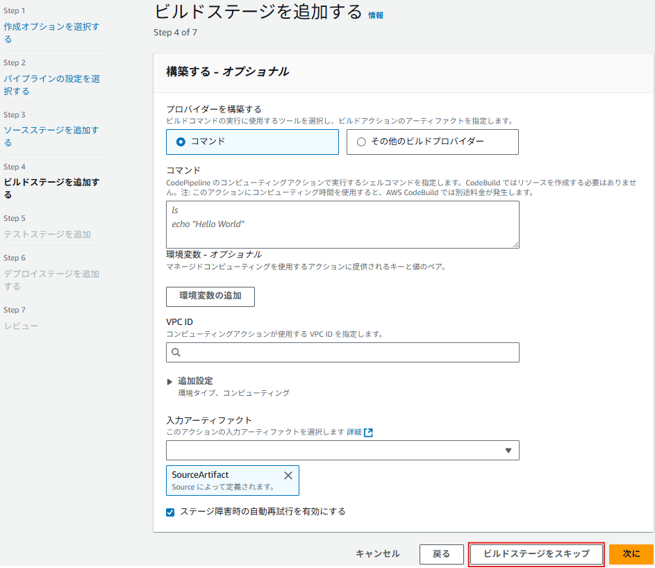Go to Step 3 ソースステージを追加する
The image size is (655, 568).
click(52, 136)
